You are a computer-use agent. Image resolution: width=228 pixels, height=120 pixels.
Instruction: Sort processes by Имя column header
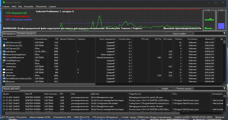[x=5, y=39]
